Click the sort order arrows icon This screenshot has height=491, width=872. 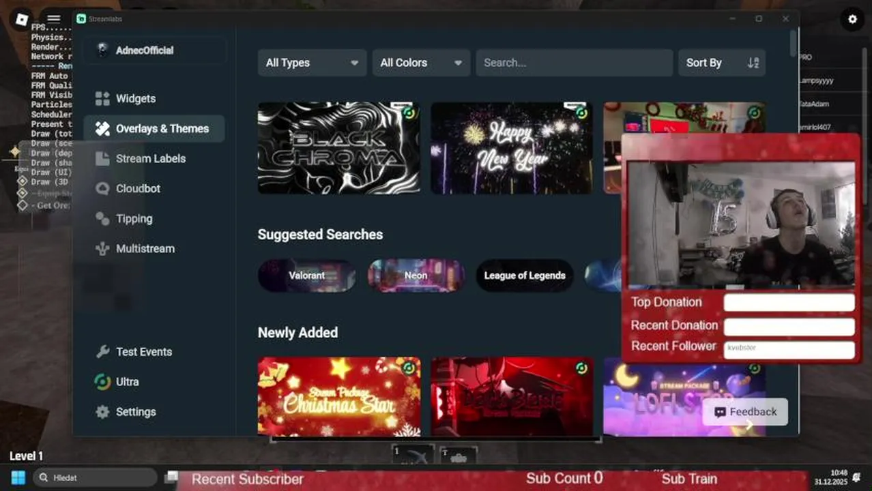coord(753,63)
